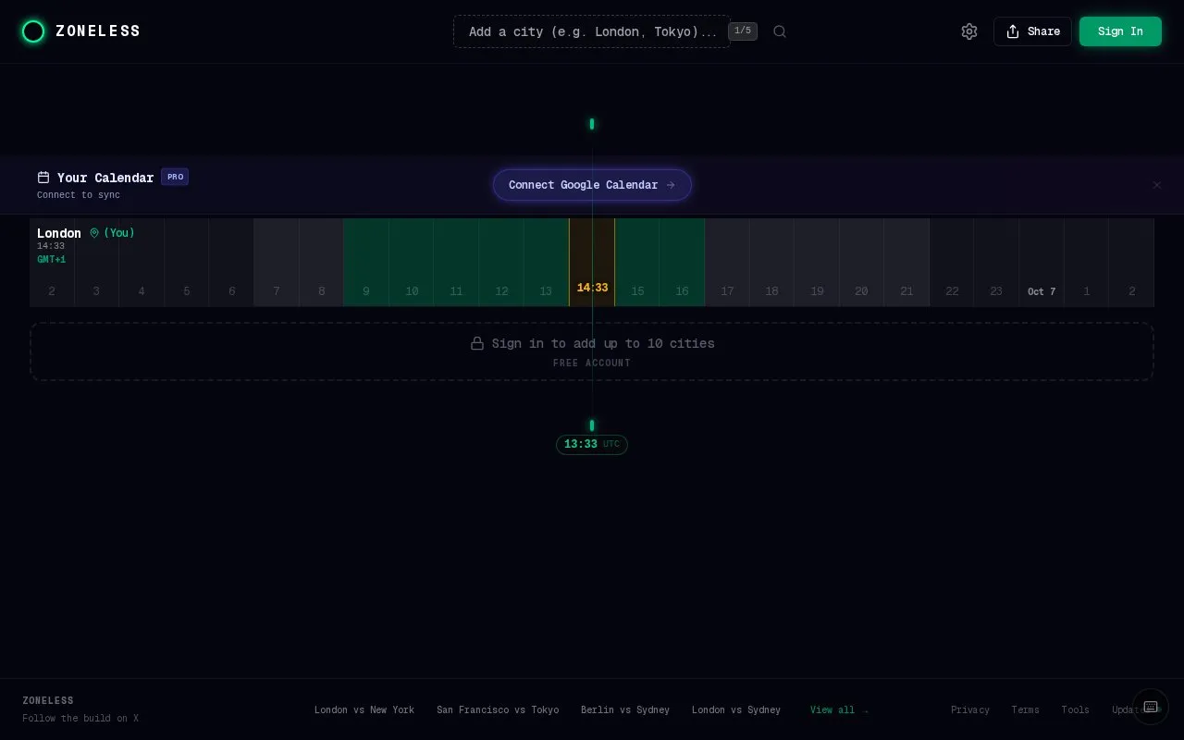Open Berlin vs Sydney link
1184x740 pixels.
(x=625, y=709)
